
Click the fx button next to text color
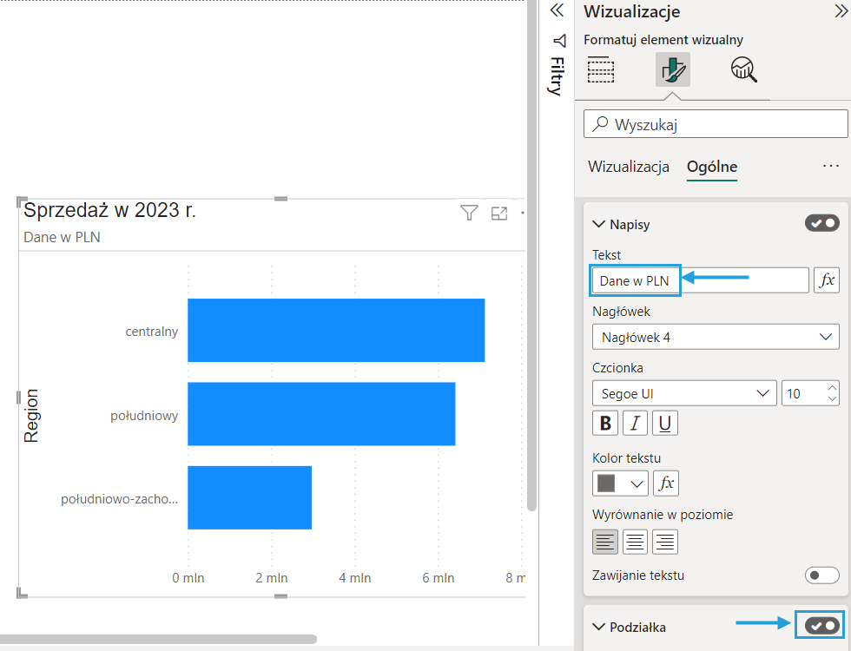(665, 483)
